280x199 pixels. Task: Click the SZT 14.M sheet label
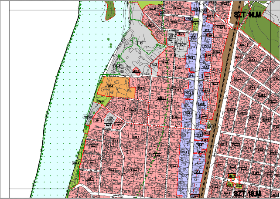click(x=247, y=15)
